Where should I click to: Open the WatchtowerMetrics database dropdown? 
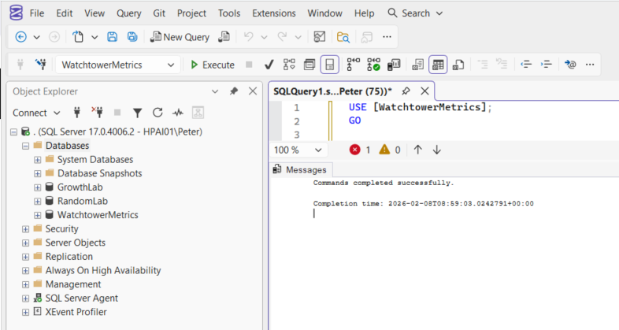(x=171, y=65)
